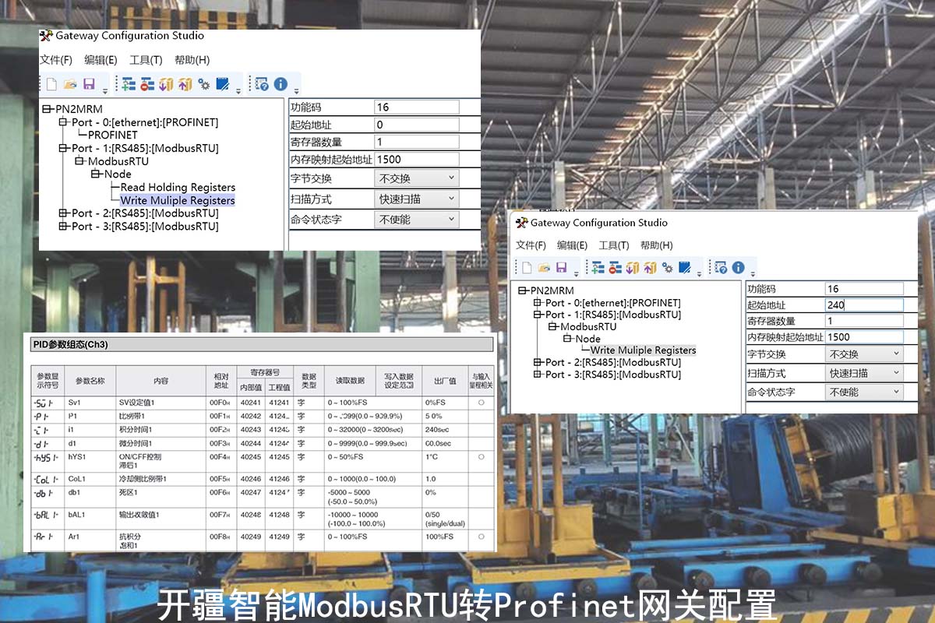Open the 工具(T) menu in left window

(x=146, y=60)
